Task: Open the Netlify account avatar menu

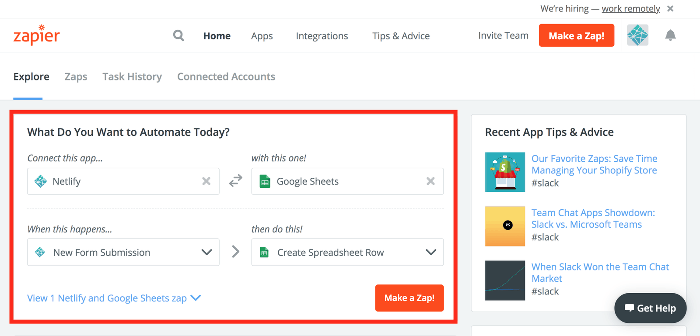Action: coord(637,35)
